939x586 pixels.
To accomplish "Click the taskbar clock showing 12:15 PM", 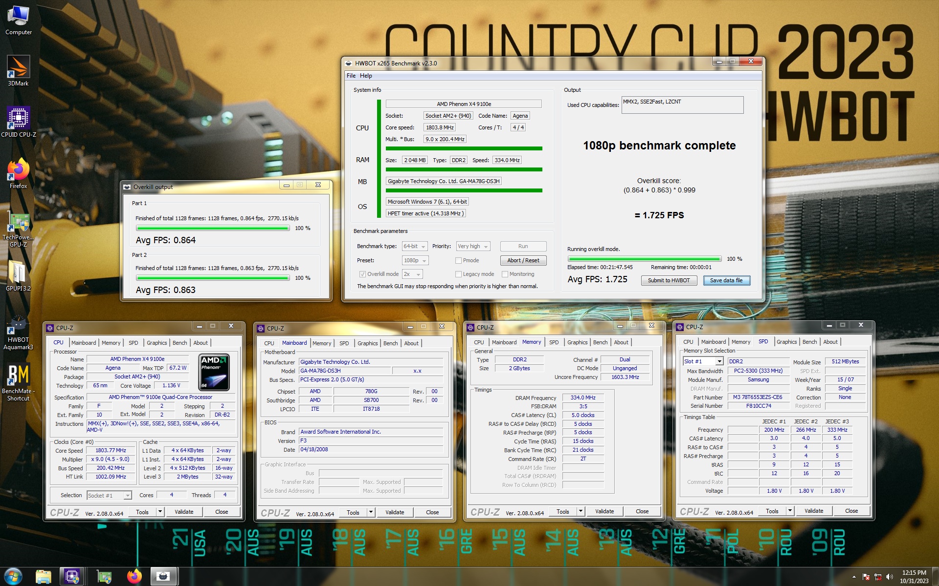I will (x=914, y=577).
